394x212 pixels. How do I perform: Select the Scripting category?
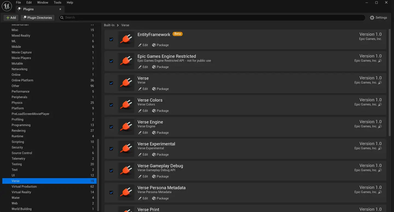pos(50,142)
